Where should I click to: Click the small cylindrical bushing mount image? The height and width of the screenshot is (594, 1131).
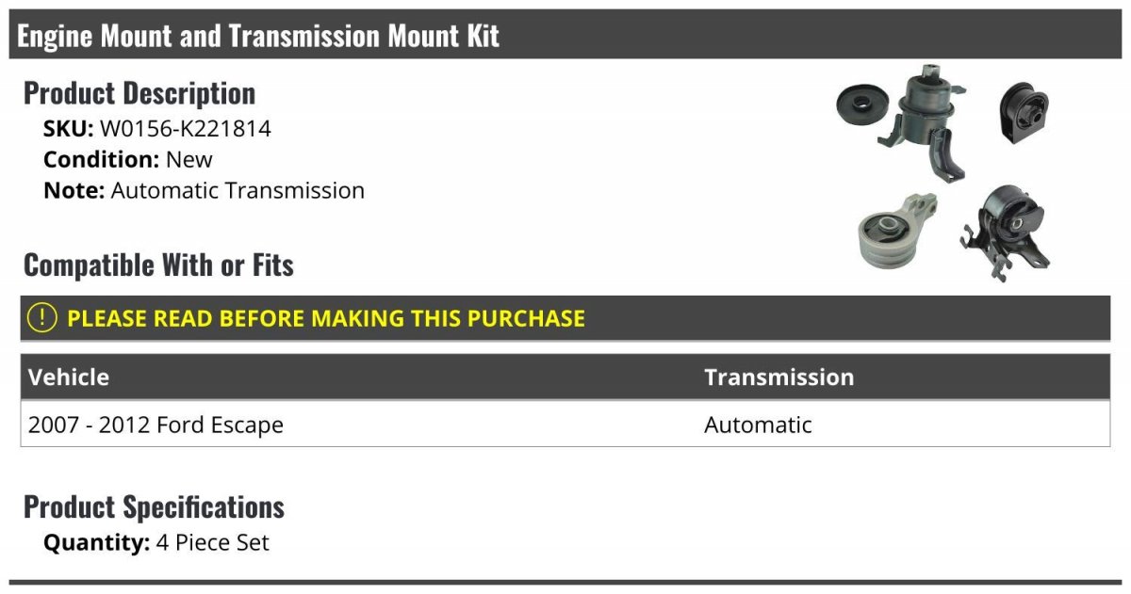coord(1022,113)
